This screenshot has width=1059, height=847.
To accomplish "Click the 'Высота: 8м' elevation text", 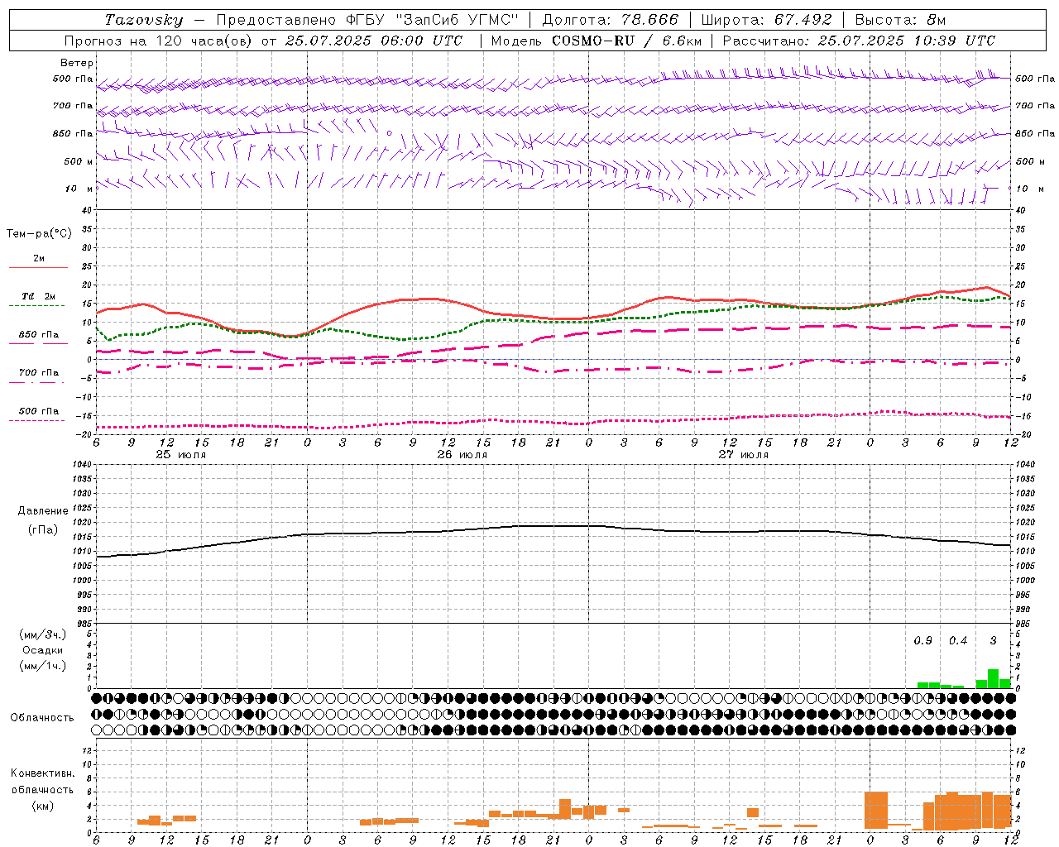I will pyautogui.click(x=900, y=20).
